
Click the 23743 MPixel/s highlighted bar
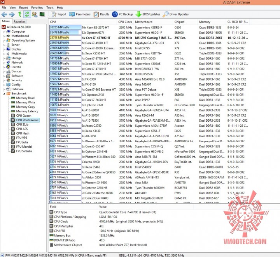pos(65,38)
